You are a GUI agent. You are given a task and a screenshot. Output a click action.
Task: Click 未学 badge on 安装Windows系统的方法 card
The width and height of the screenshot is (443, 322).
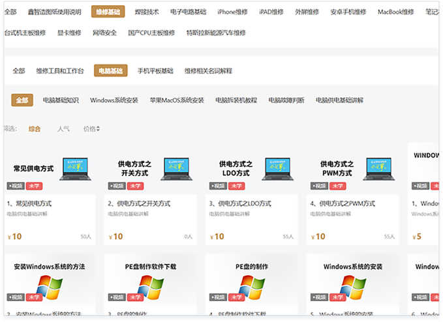[x=34, y=297]
